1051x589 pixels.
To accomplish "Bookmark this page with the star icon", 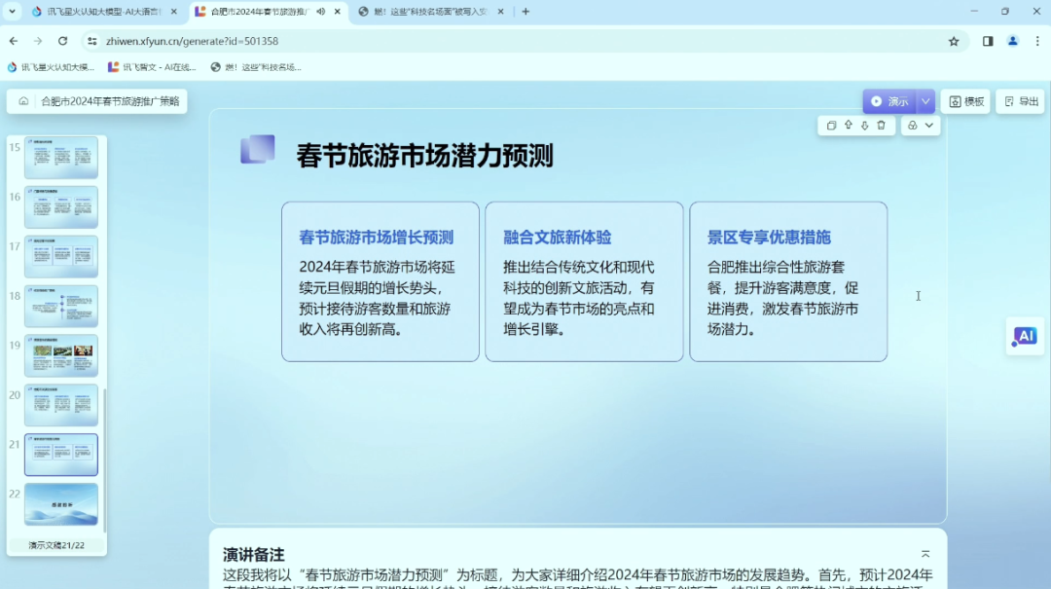I will tap(954, 41).
